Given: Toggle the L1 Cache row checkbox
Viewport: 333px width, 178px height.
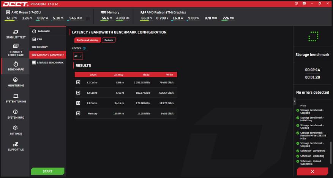Looking at the screenshot, I should coord(78,82).
